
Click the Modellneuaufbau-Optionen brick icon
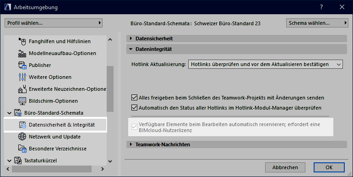point(22,54)
